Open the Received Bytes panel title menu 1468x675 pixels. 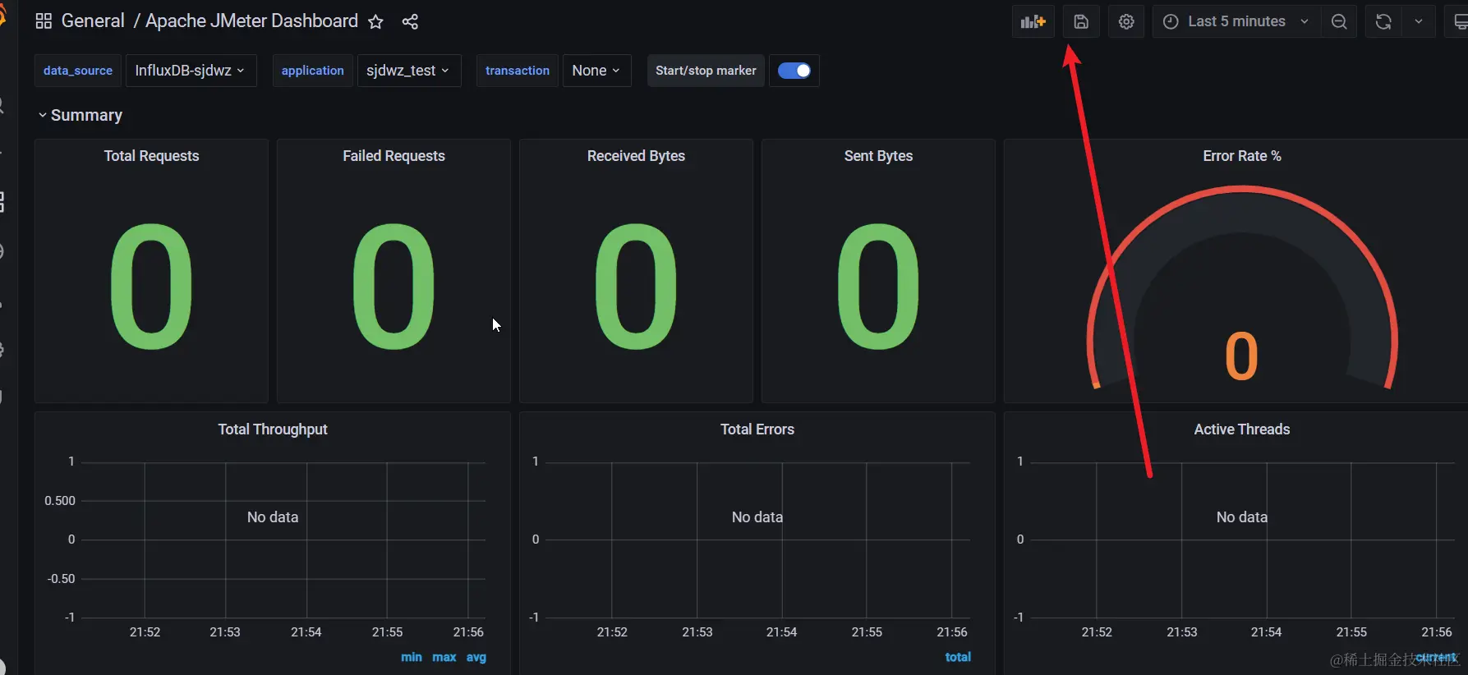click(636, 156)
